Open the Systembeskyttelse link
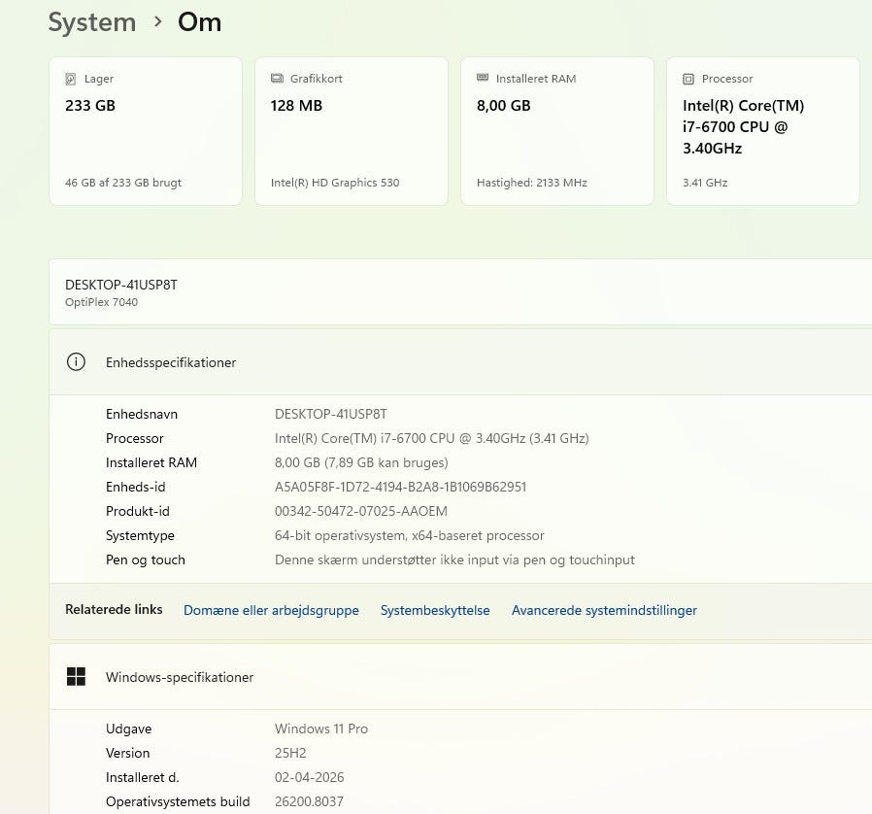The height and width of the screenshot is (814, 872). coord(435,610)
